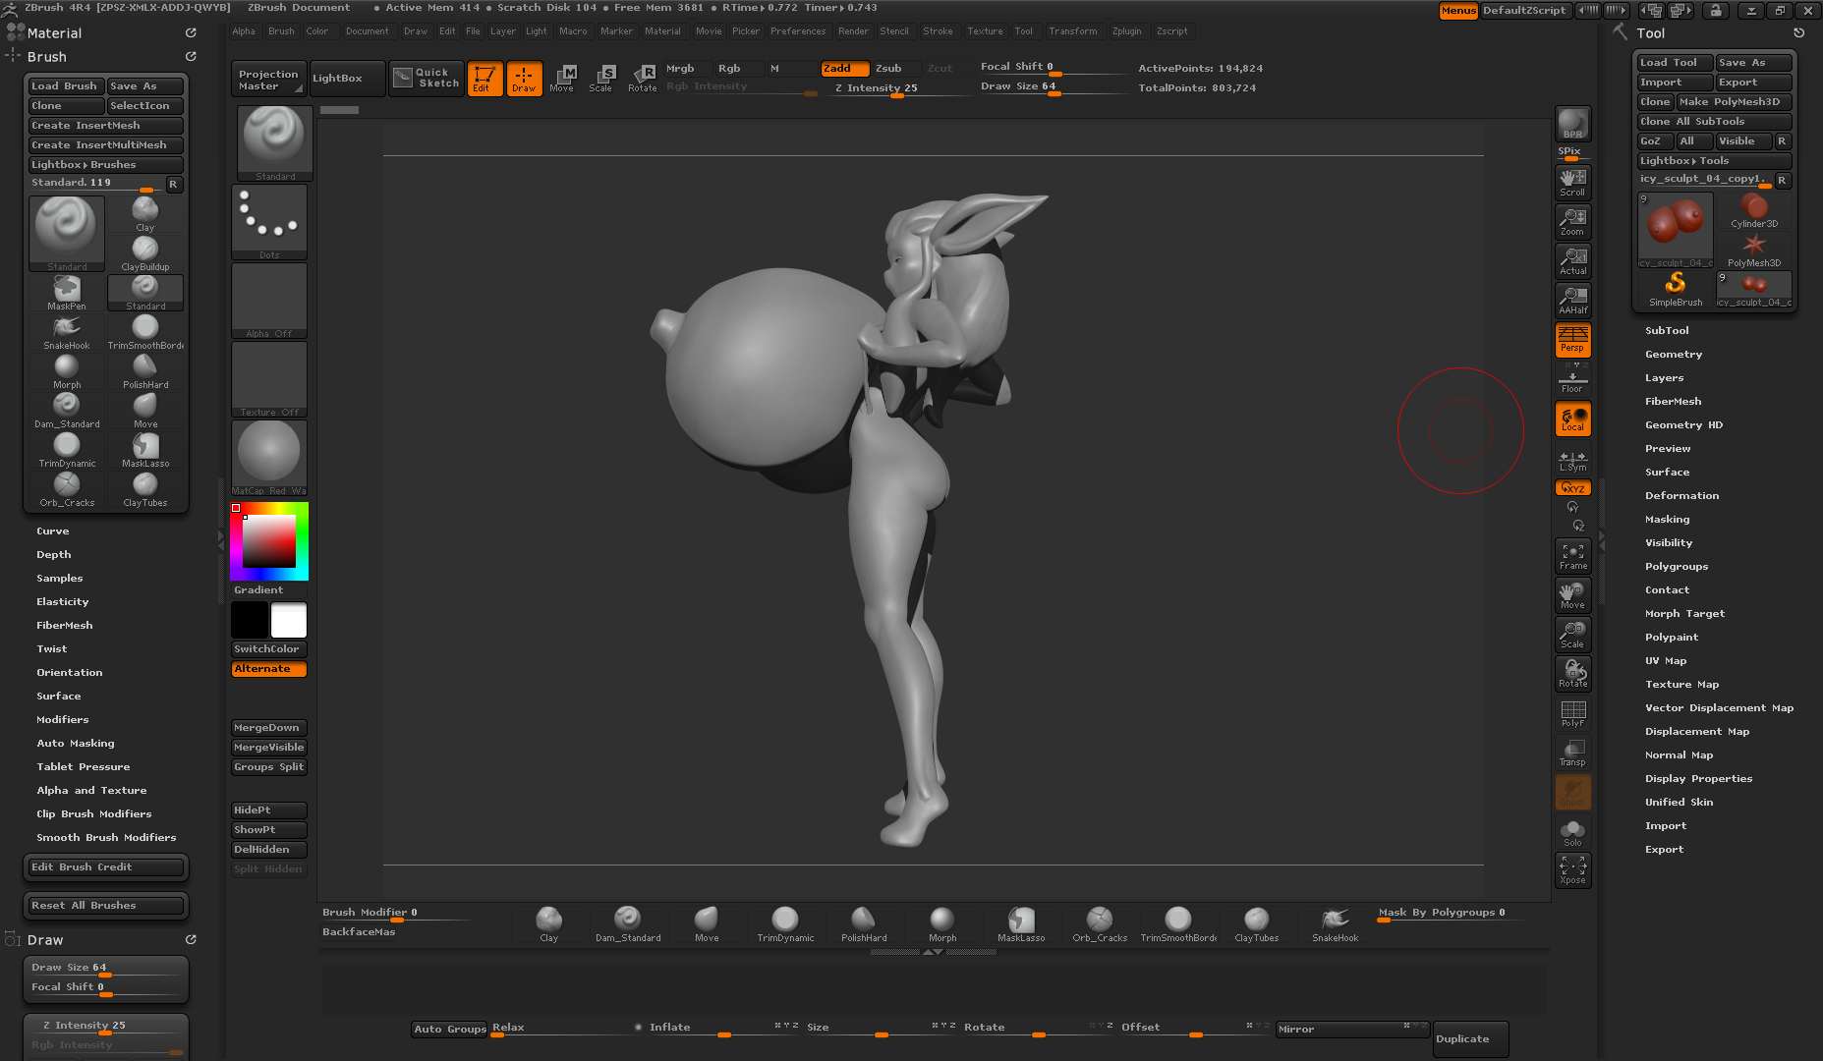Expand the Auto Masking brush section
This screenshot has width=1823, height=1061.
[x=76, y=744]
